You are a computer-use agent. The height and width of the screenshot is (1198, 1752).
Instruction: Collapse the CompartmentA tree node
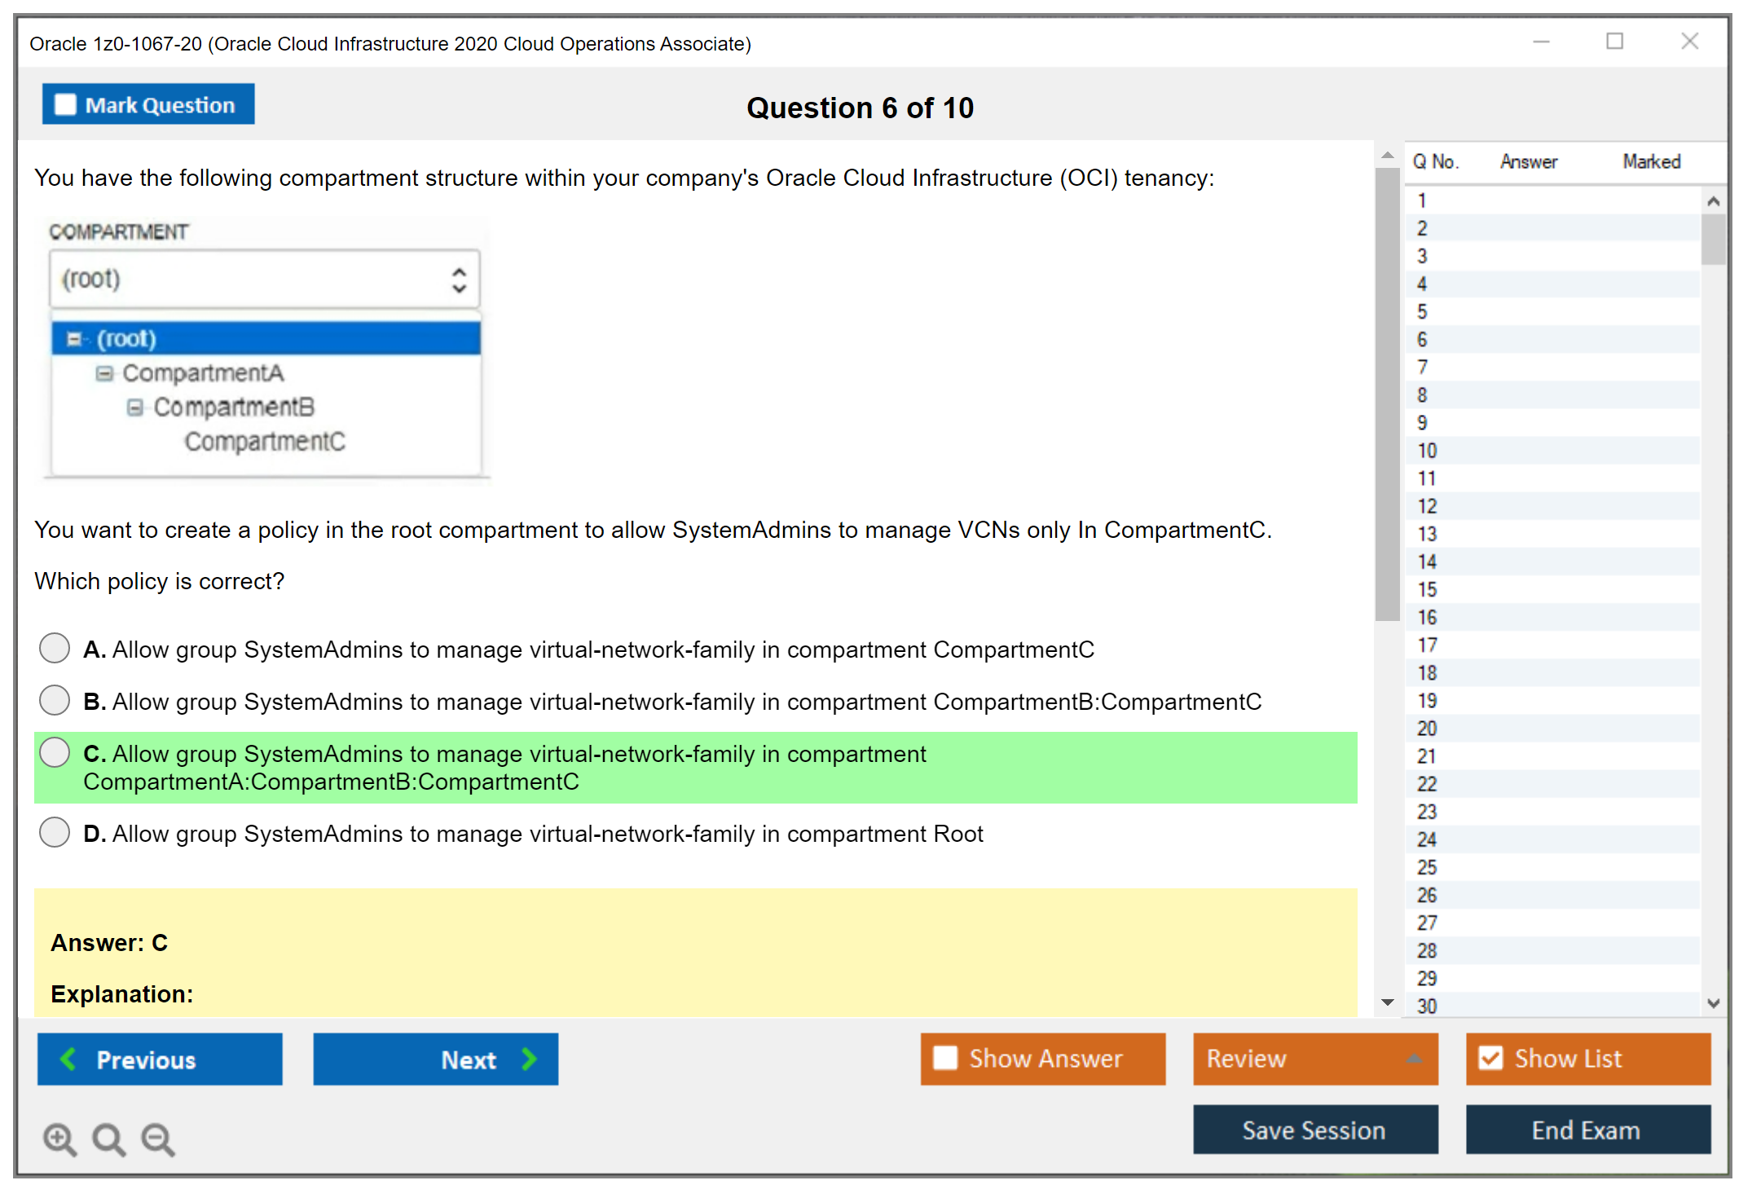[103, 373]
